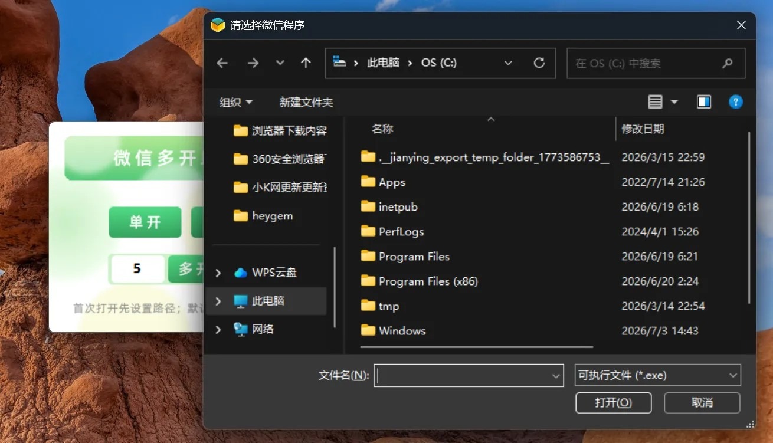
Task: Select WPS云盘 cloud icon item
Action: click(240, 273)
